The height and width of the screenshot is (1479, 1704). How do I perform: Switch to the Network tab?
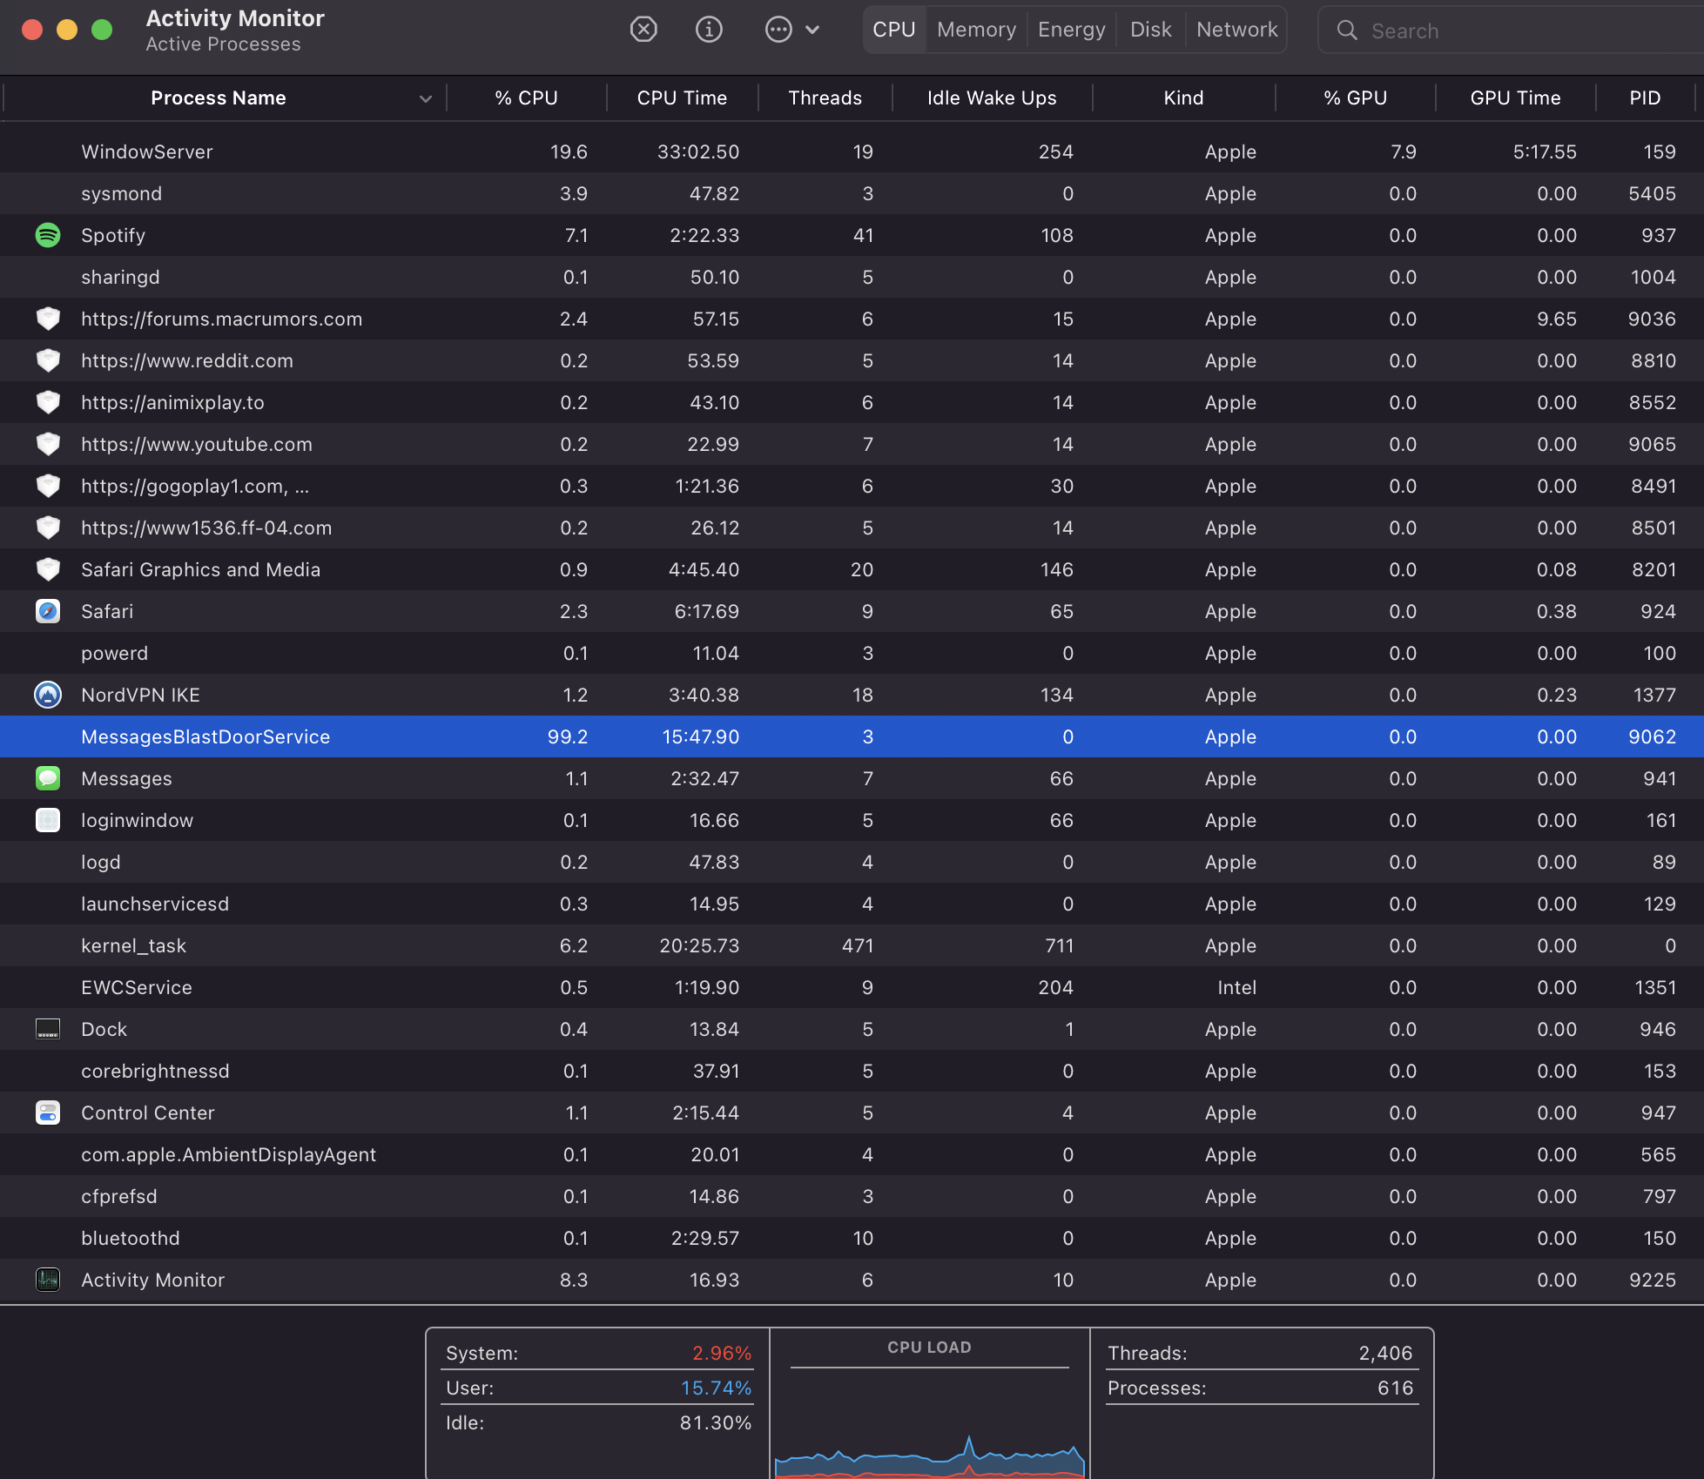[1236, 30]
